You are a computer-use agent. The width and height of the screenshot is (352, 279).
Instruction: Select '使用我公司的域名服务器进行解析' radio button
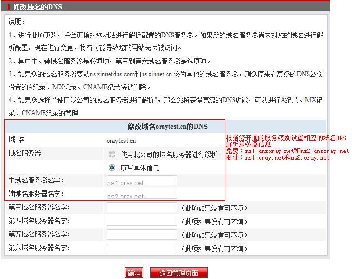[x=112, y=154]
